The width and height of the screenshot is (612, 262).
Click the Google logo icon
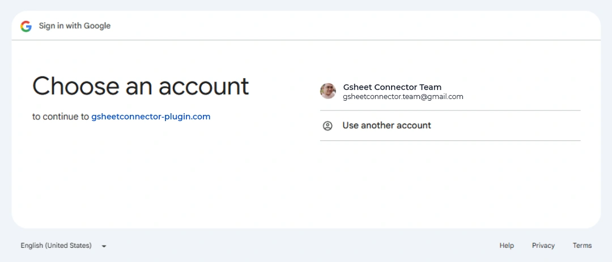point(26,26)
